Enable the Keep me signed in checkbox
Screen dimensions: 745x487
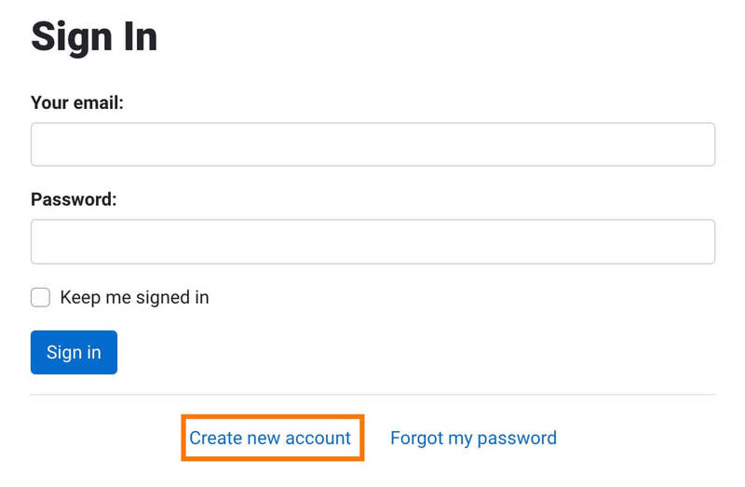point(40,297)
